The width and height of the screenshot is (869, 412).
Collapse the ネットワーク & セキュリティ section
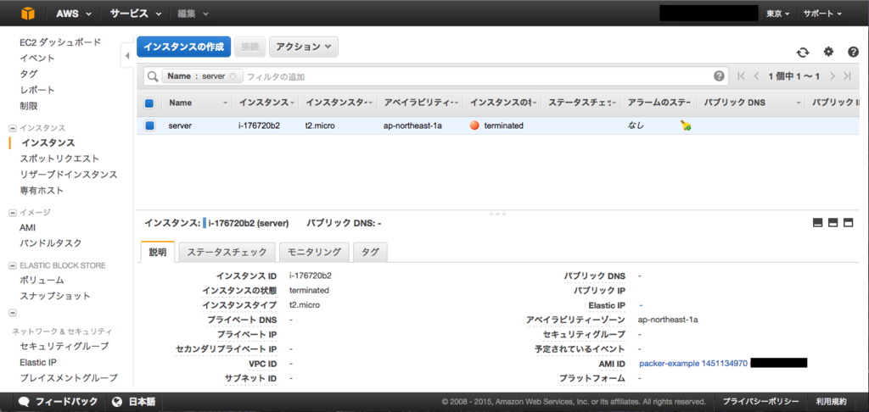coord(13,313)
